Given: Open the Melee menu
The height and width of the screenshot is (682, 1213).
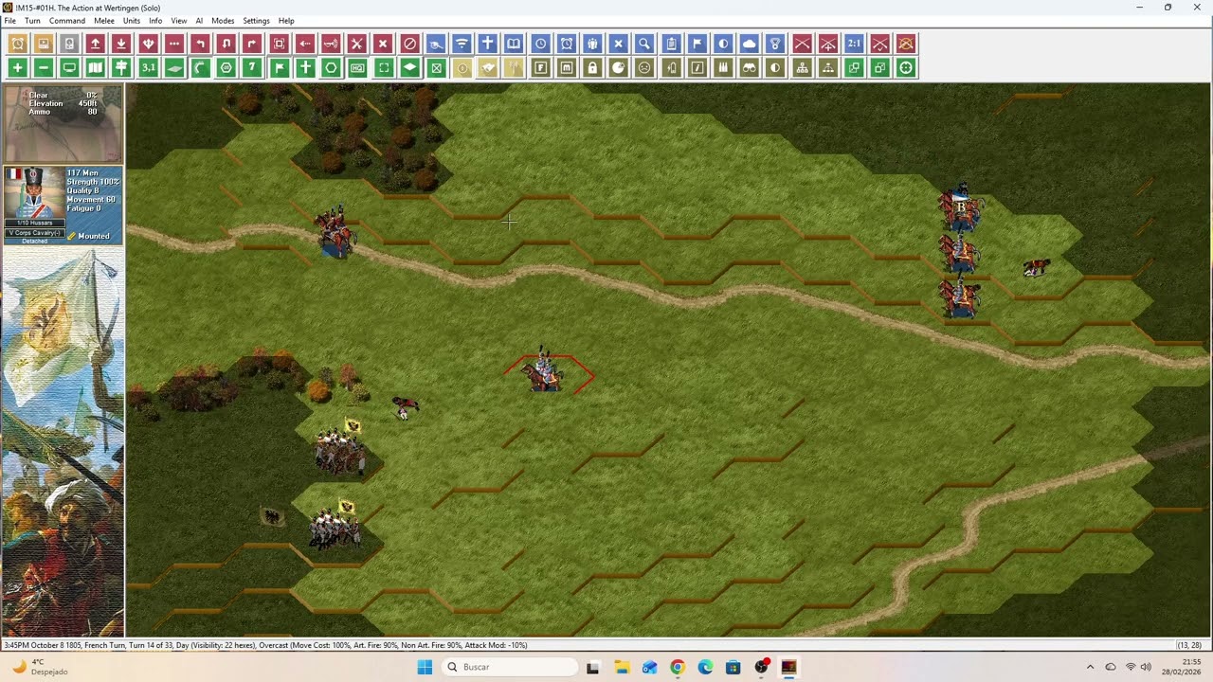Looking at the screenshot, I should pos(104,21).
